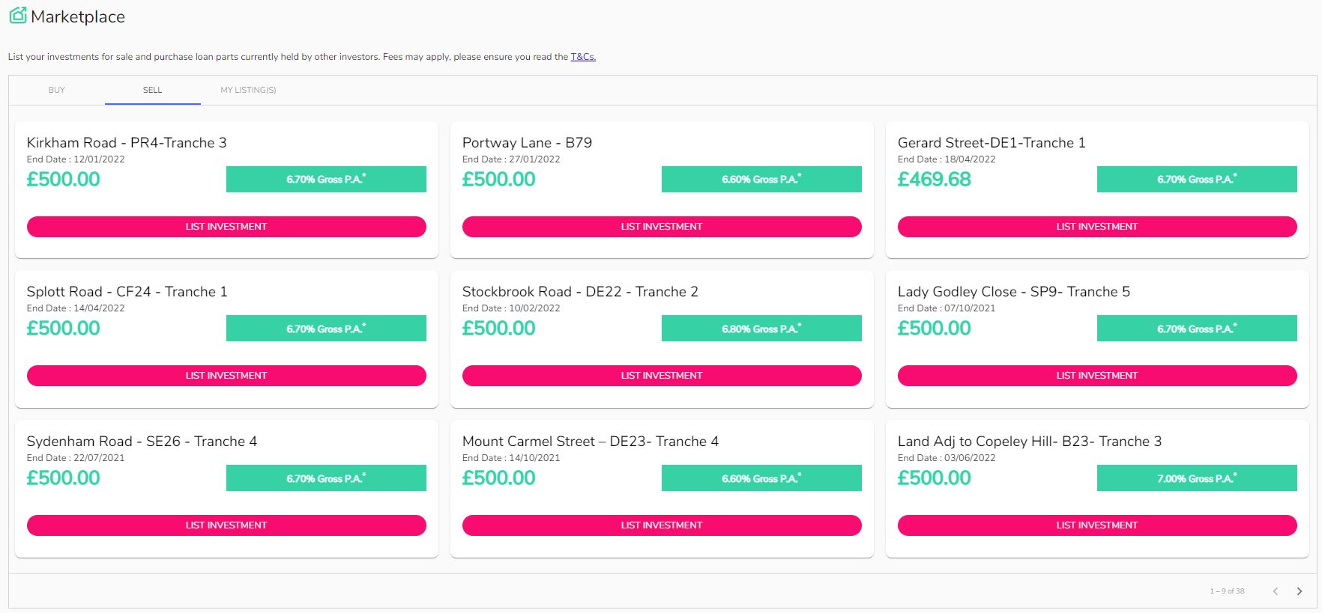The width and height of the screenshot is (1322, 613).
Task: Click End Date 14/04/2022 text
Action: coord(76,308)
